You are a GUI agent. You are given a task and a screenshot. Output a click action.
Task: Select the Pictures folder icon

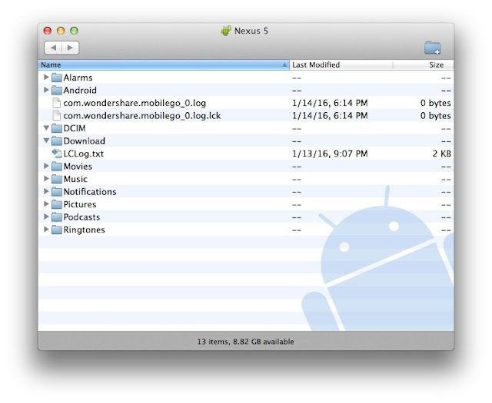(56, 204)
